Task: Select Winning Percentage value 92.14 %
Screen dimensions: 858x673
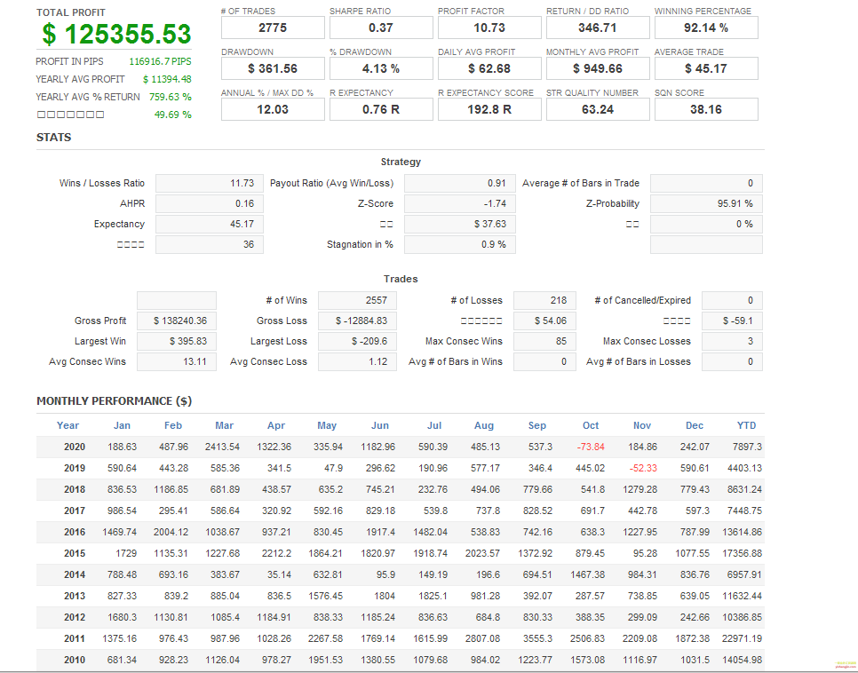Action: click(706, 28)
